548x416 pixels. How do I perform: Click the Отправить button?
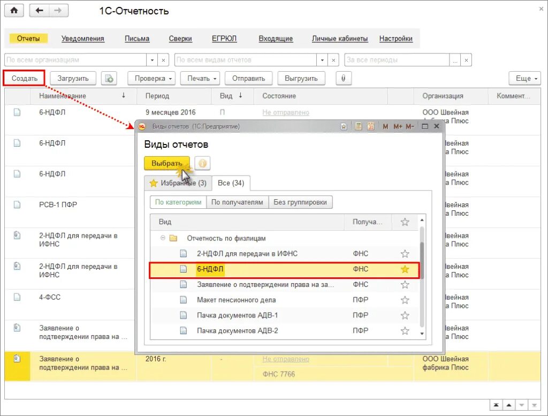(x=248, y=78)
